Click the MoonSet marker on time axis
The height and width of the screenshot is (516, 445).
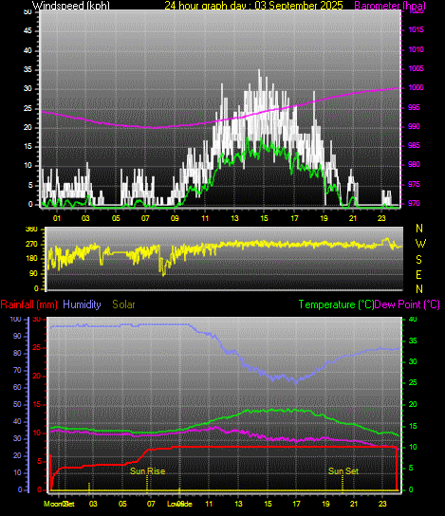(59, 504)
